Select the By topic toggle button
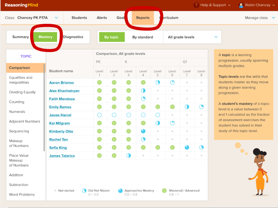 point(111,37)
